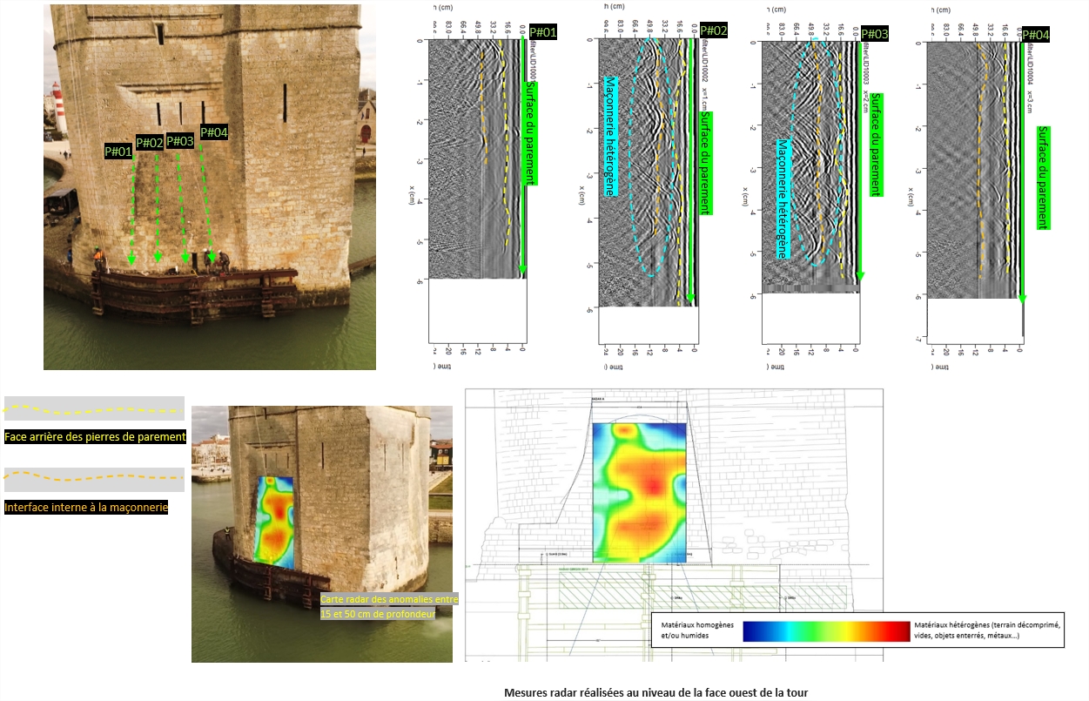This screenshot has width=1089, height=701.
Task: Open the heat map on the elevation drawing
Action: (638, 492)
